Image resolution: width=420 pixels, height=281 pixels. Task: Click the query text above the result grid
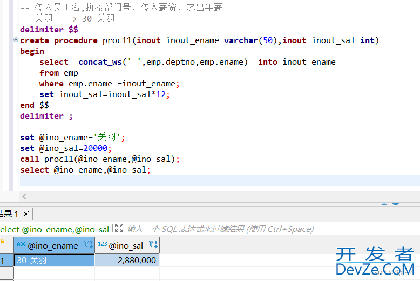click(55, 229)
